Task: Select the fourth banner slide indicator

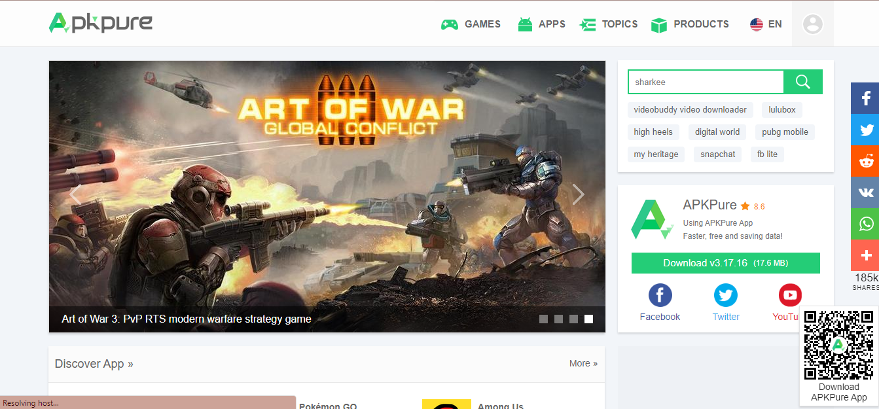Action: (588, 319)
